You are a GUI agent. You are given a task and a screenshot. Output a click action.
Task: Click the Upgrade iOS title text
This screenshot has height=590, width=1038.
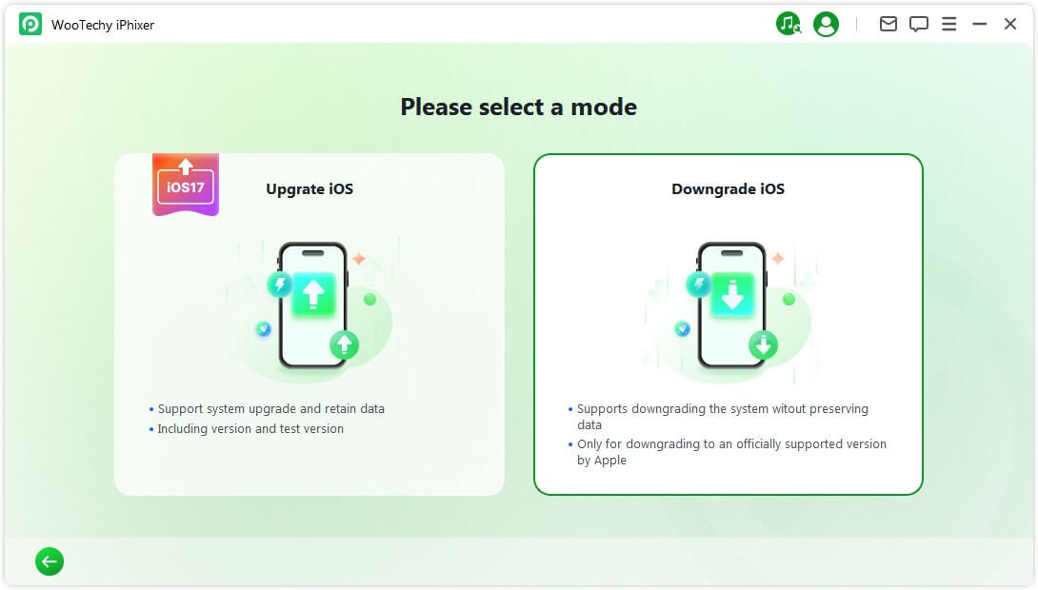point(309,188)
